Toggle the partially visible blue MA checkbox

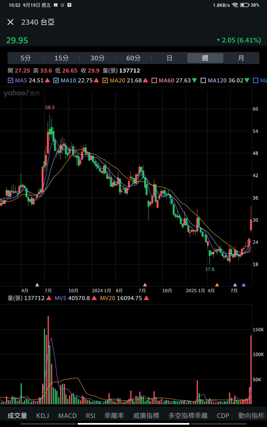coord(256,80)
